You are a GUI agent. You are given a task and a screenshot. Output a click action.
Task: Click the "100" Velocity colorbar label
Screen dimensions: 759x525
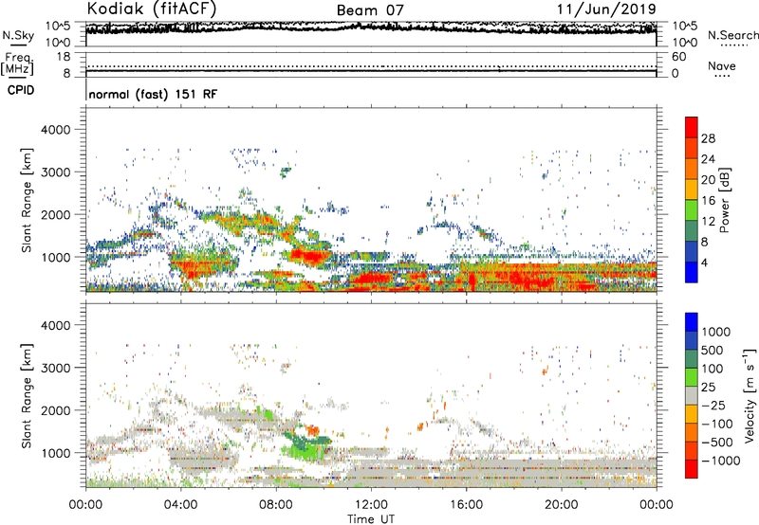click(x=713, y=369)
